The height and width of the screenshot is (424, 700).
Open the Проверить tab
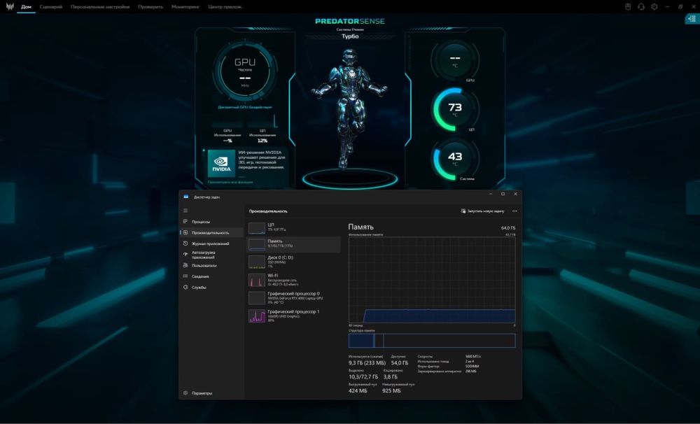tap(150, 7)
